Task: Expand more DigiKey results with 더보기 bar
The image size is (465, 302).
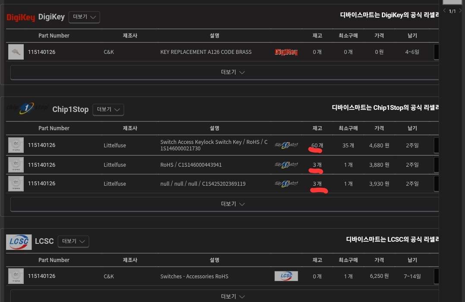Action: [x=233, y=72]
